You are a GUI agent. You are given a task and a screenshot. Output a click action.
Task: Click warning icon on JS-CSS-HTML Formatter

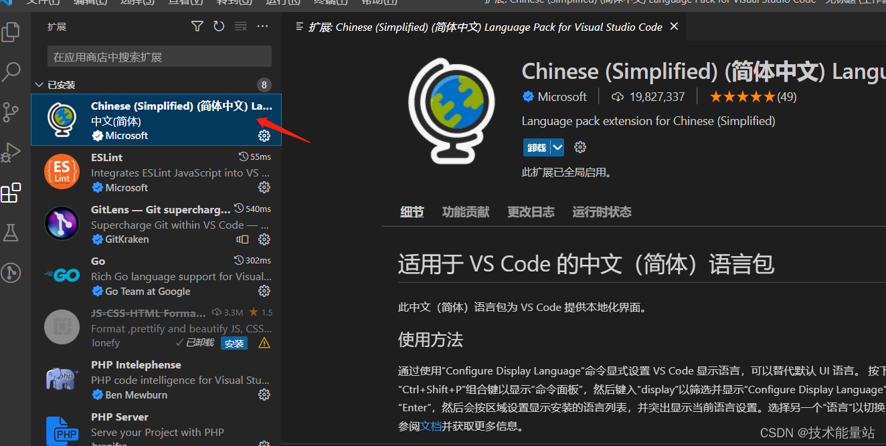point(264,343)
